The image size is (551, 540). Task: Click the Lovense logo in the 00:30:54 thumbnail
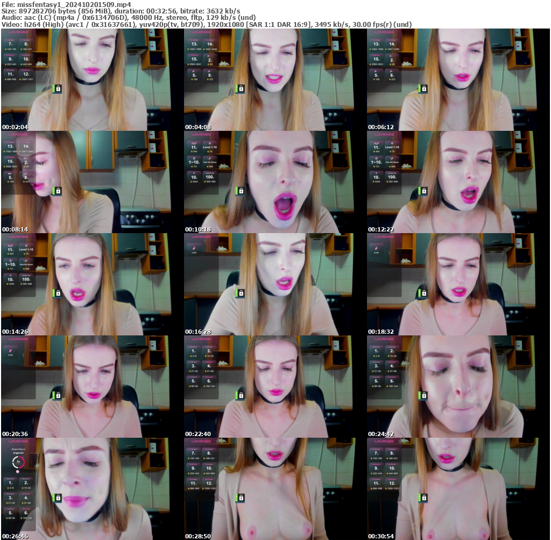[x=383, y=441]
